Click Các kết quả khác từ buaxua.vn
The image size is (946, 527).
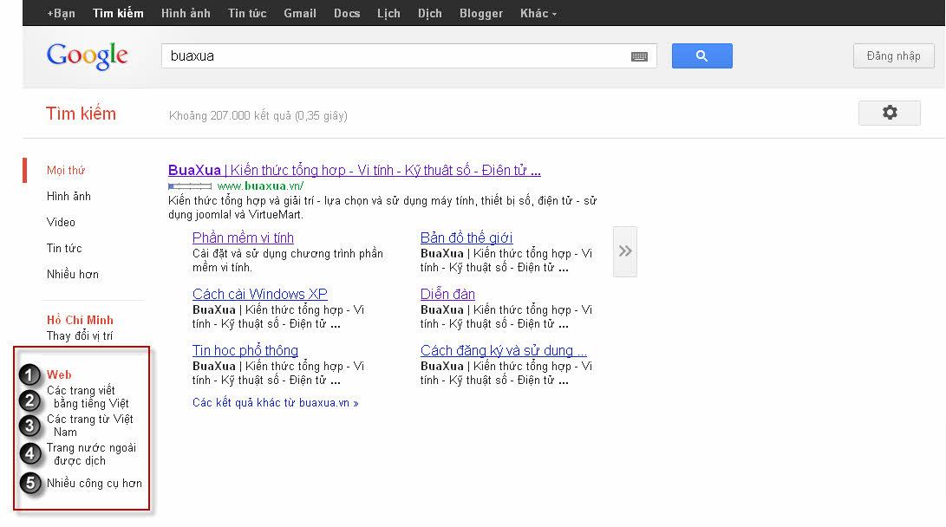point(276,403)
